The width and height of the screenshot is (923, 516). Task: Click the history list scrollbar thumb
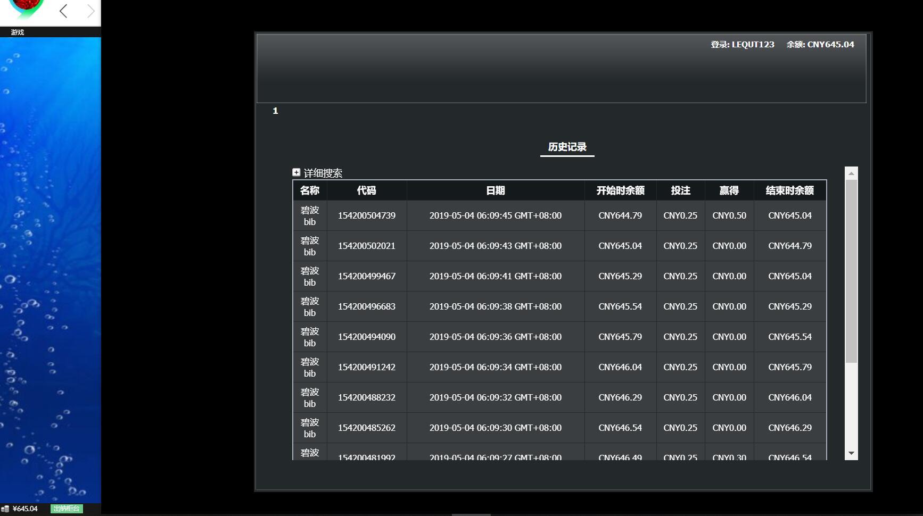(851, 271)
